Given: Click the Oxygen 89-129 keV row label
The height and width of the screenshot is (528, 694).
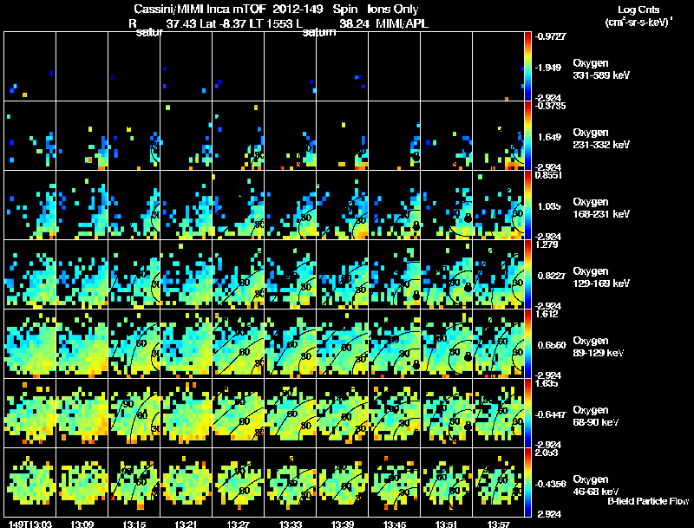Looking at the screenshot, I should 598,347.
